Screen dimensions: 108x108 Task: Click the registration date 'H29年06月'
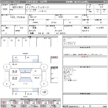[x=18, y=7]
